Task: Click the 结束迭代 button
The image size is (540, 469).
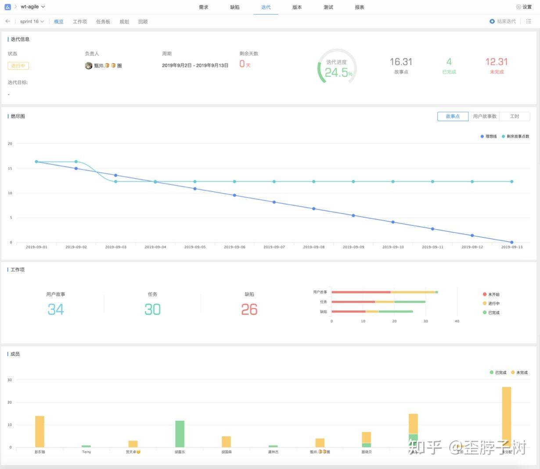Action: point(503,21)
